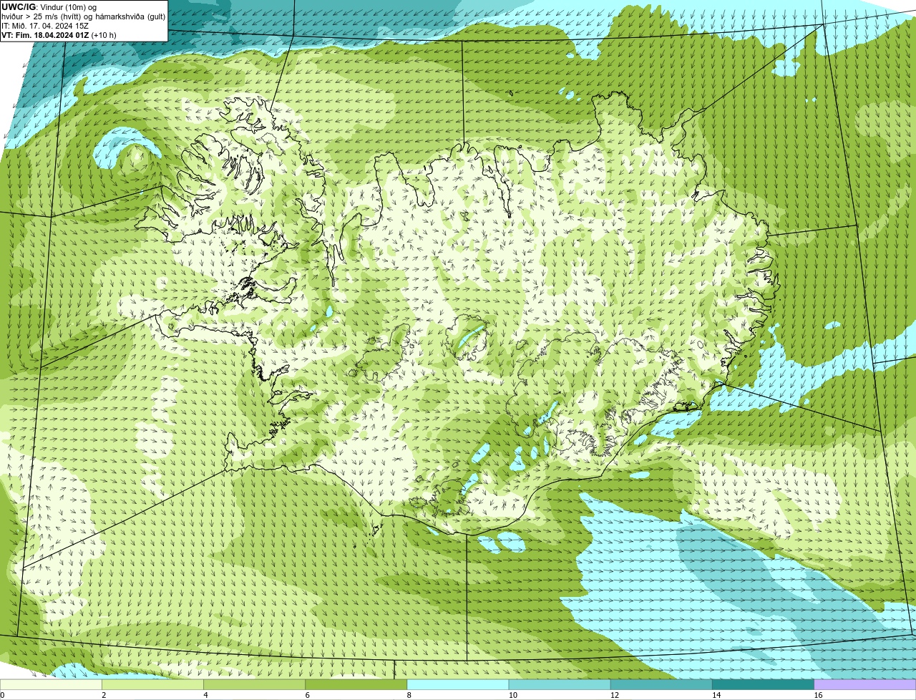Select the purple legend band above 16 m/s
916x700 pixels.
click(x=865, y=684)
